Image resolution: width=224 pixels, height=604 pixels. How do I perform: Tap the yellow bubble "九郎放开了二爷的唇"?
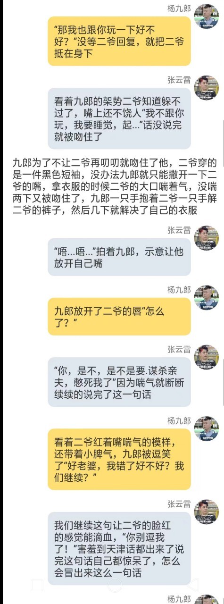point(119,317)
